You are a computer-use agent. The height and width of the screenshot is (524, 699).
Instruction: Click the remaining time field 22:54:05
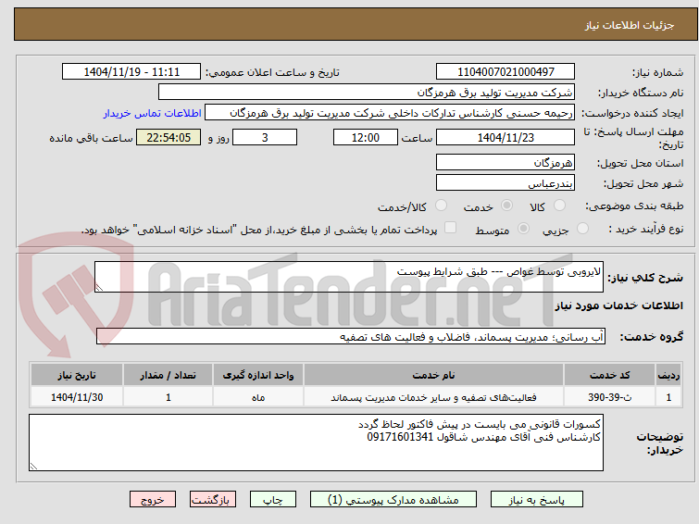pyautogui.click(x=169, y=137)
